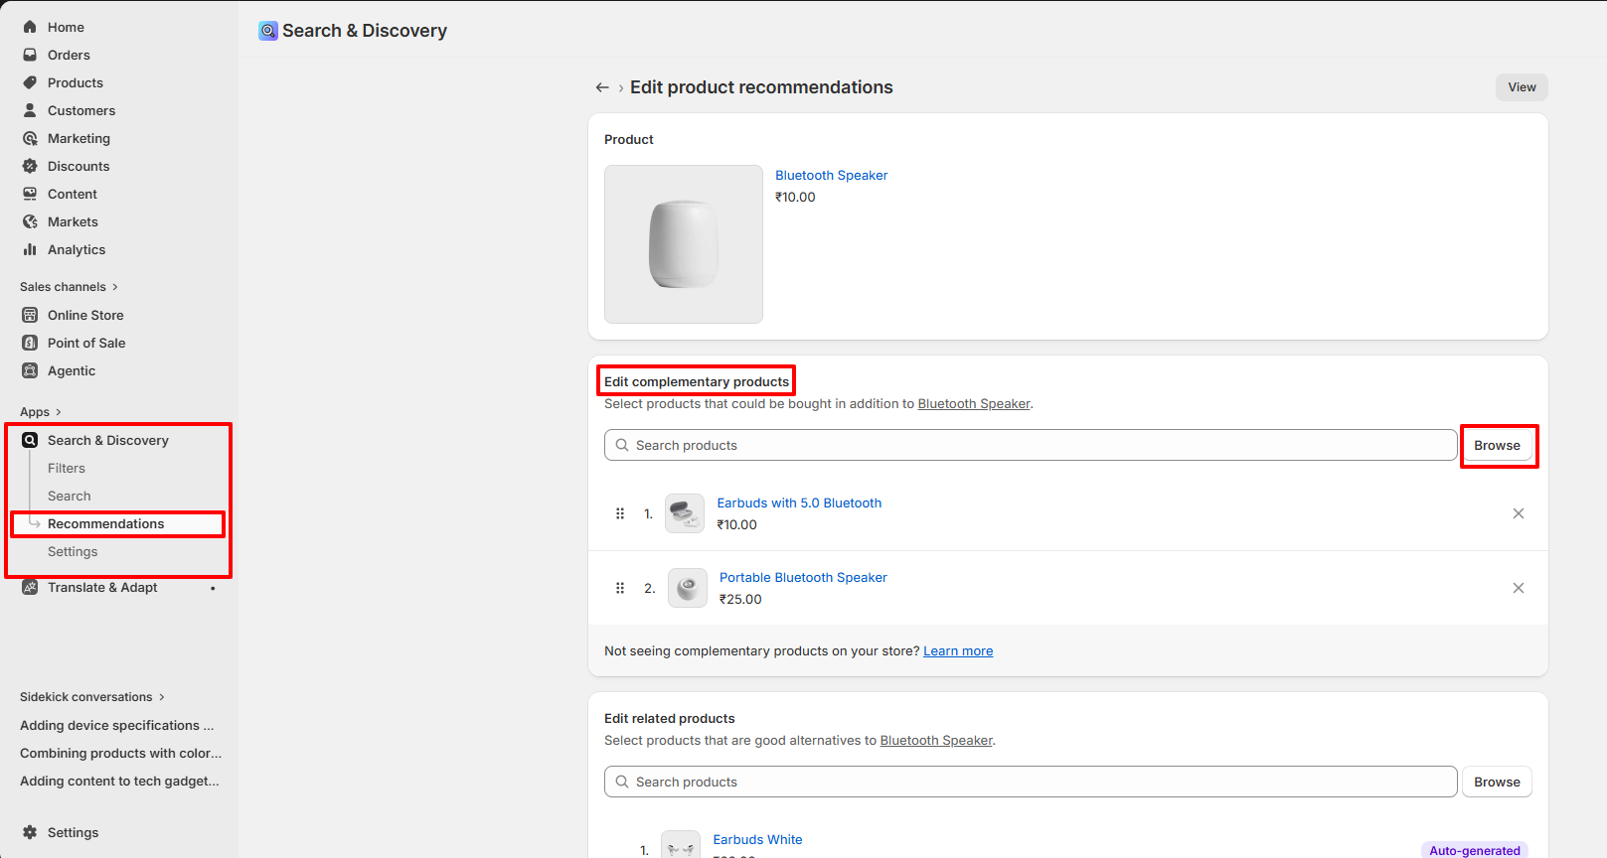1607x858 pixels.
Task: Click Earbuds with 5.0 Bluetooth thumbnail
Action: point(685,513)
